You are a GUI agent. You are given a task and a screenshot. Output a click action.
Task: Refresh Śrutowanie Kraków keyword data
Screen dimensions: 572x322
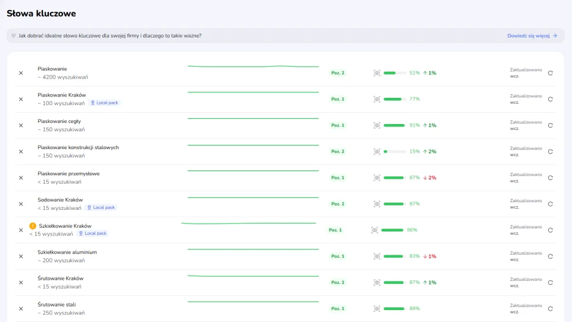coord(551,283)
